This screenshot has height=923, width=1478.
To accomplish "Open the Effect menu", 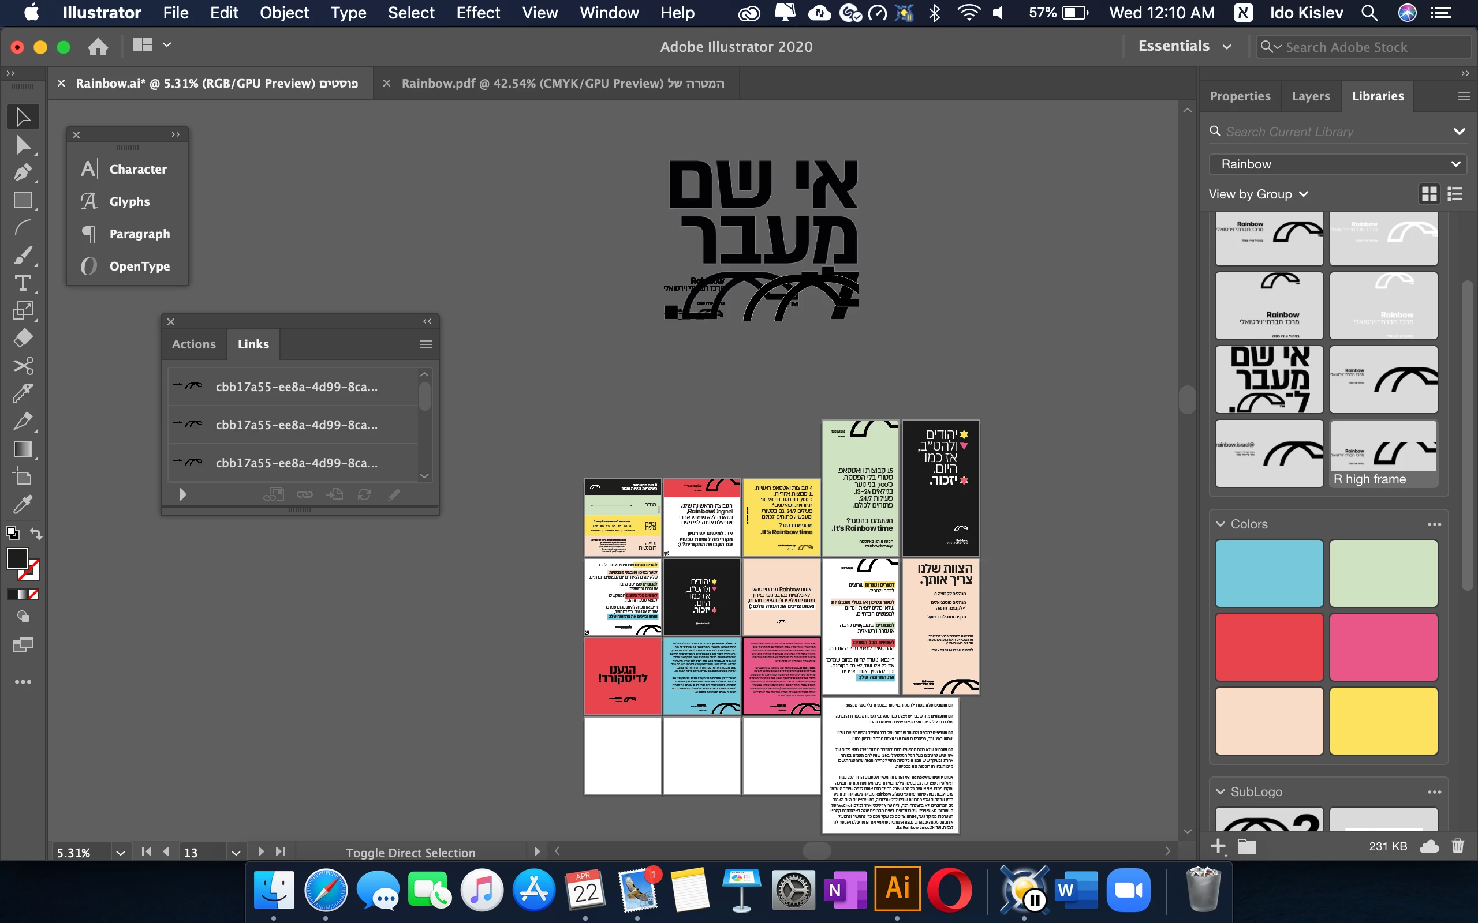I will pyautogui.click(x=477, y=13).
